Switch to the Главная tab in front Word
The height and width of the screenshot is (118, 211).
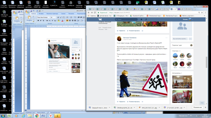[34, 14]
